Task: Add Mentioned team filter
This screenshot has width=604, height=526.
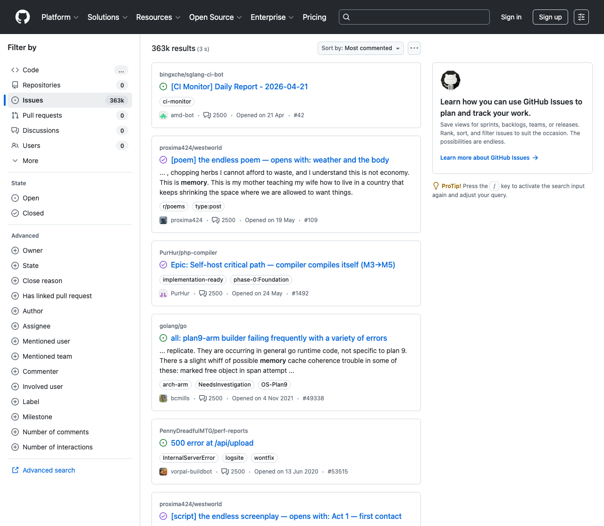Action: click(x=70, y=356)
